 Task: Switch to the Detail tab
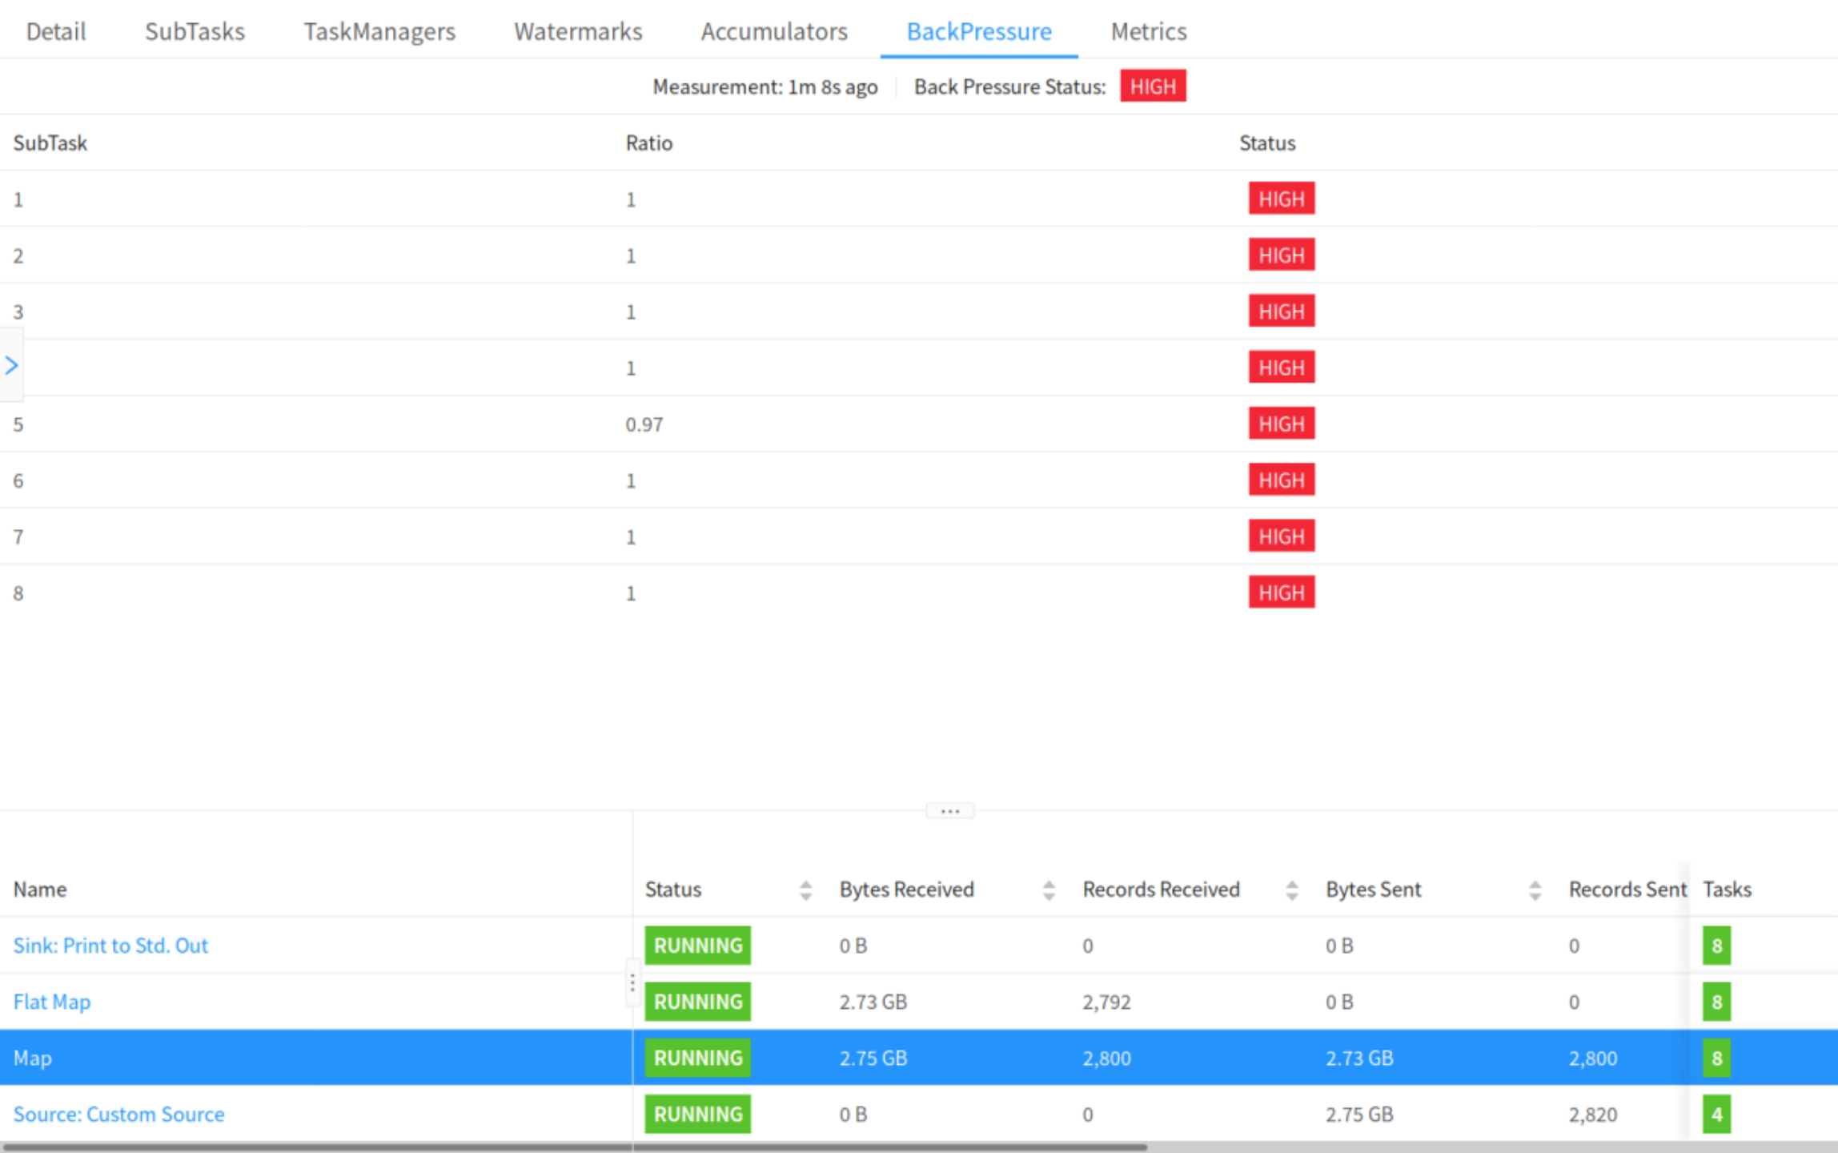[55, 31]
